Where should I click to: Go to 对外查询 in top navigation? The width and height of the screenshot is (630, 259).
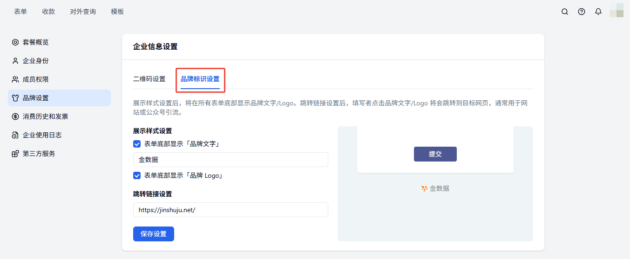(83, 12)
